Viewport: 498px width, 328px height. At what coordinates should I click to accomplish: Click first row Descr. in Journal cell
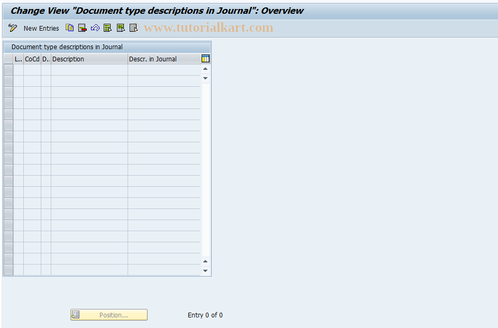164,70
